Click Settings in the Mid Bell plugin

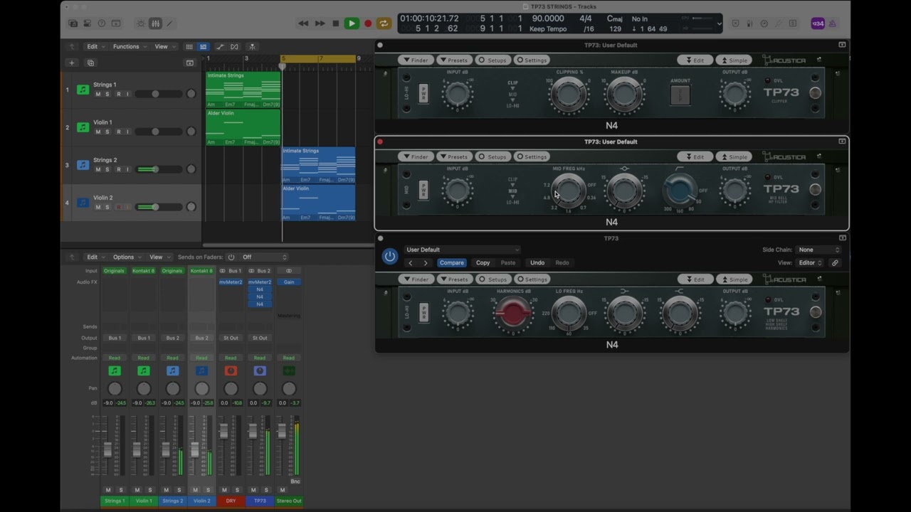point(532,156)
